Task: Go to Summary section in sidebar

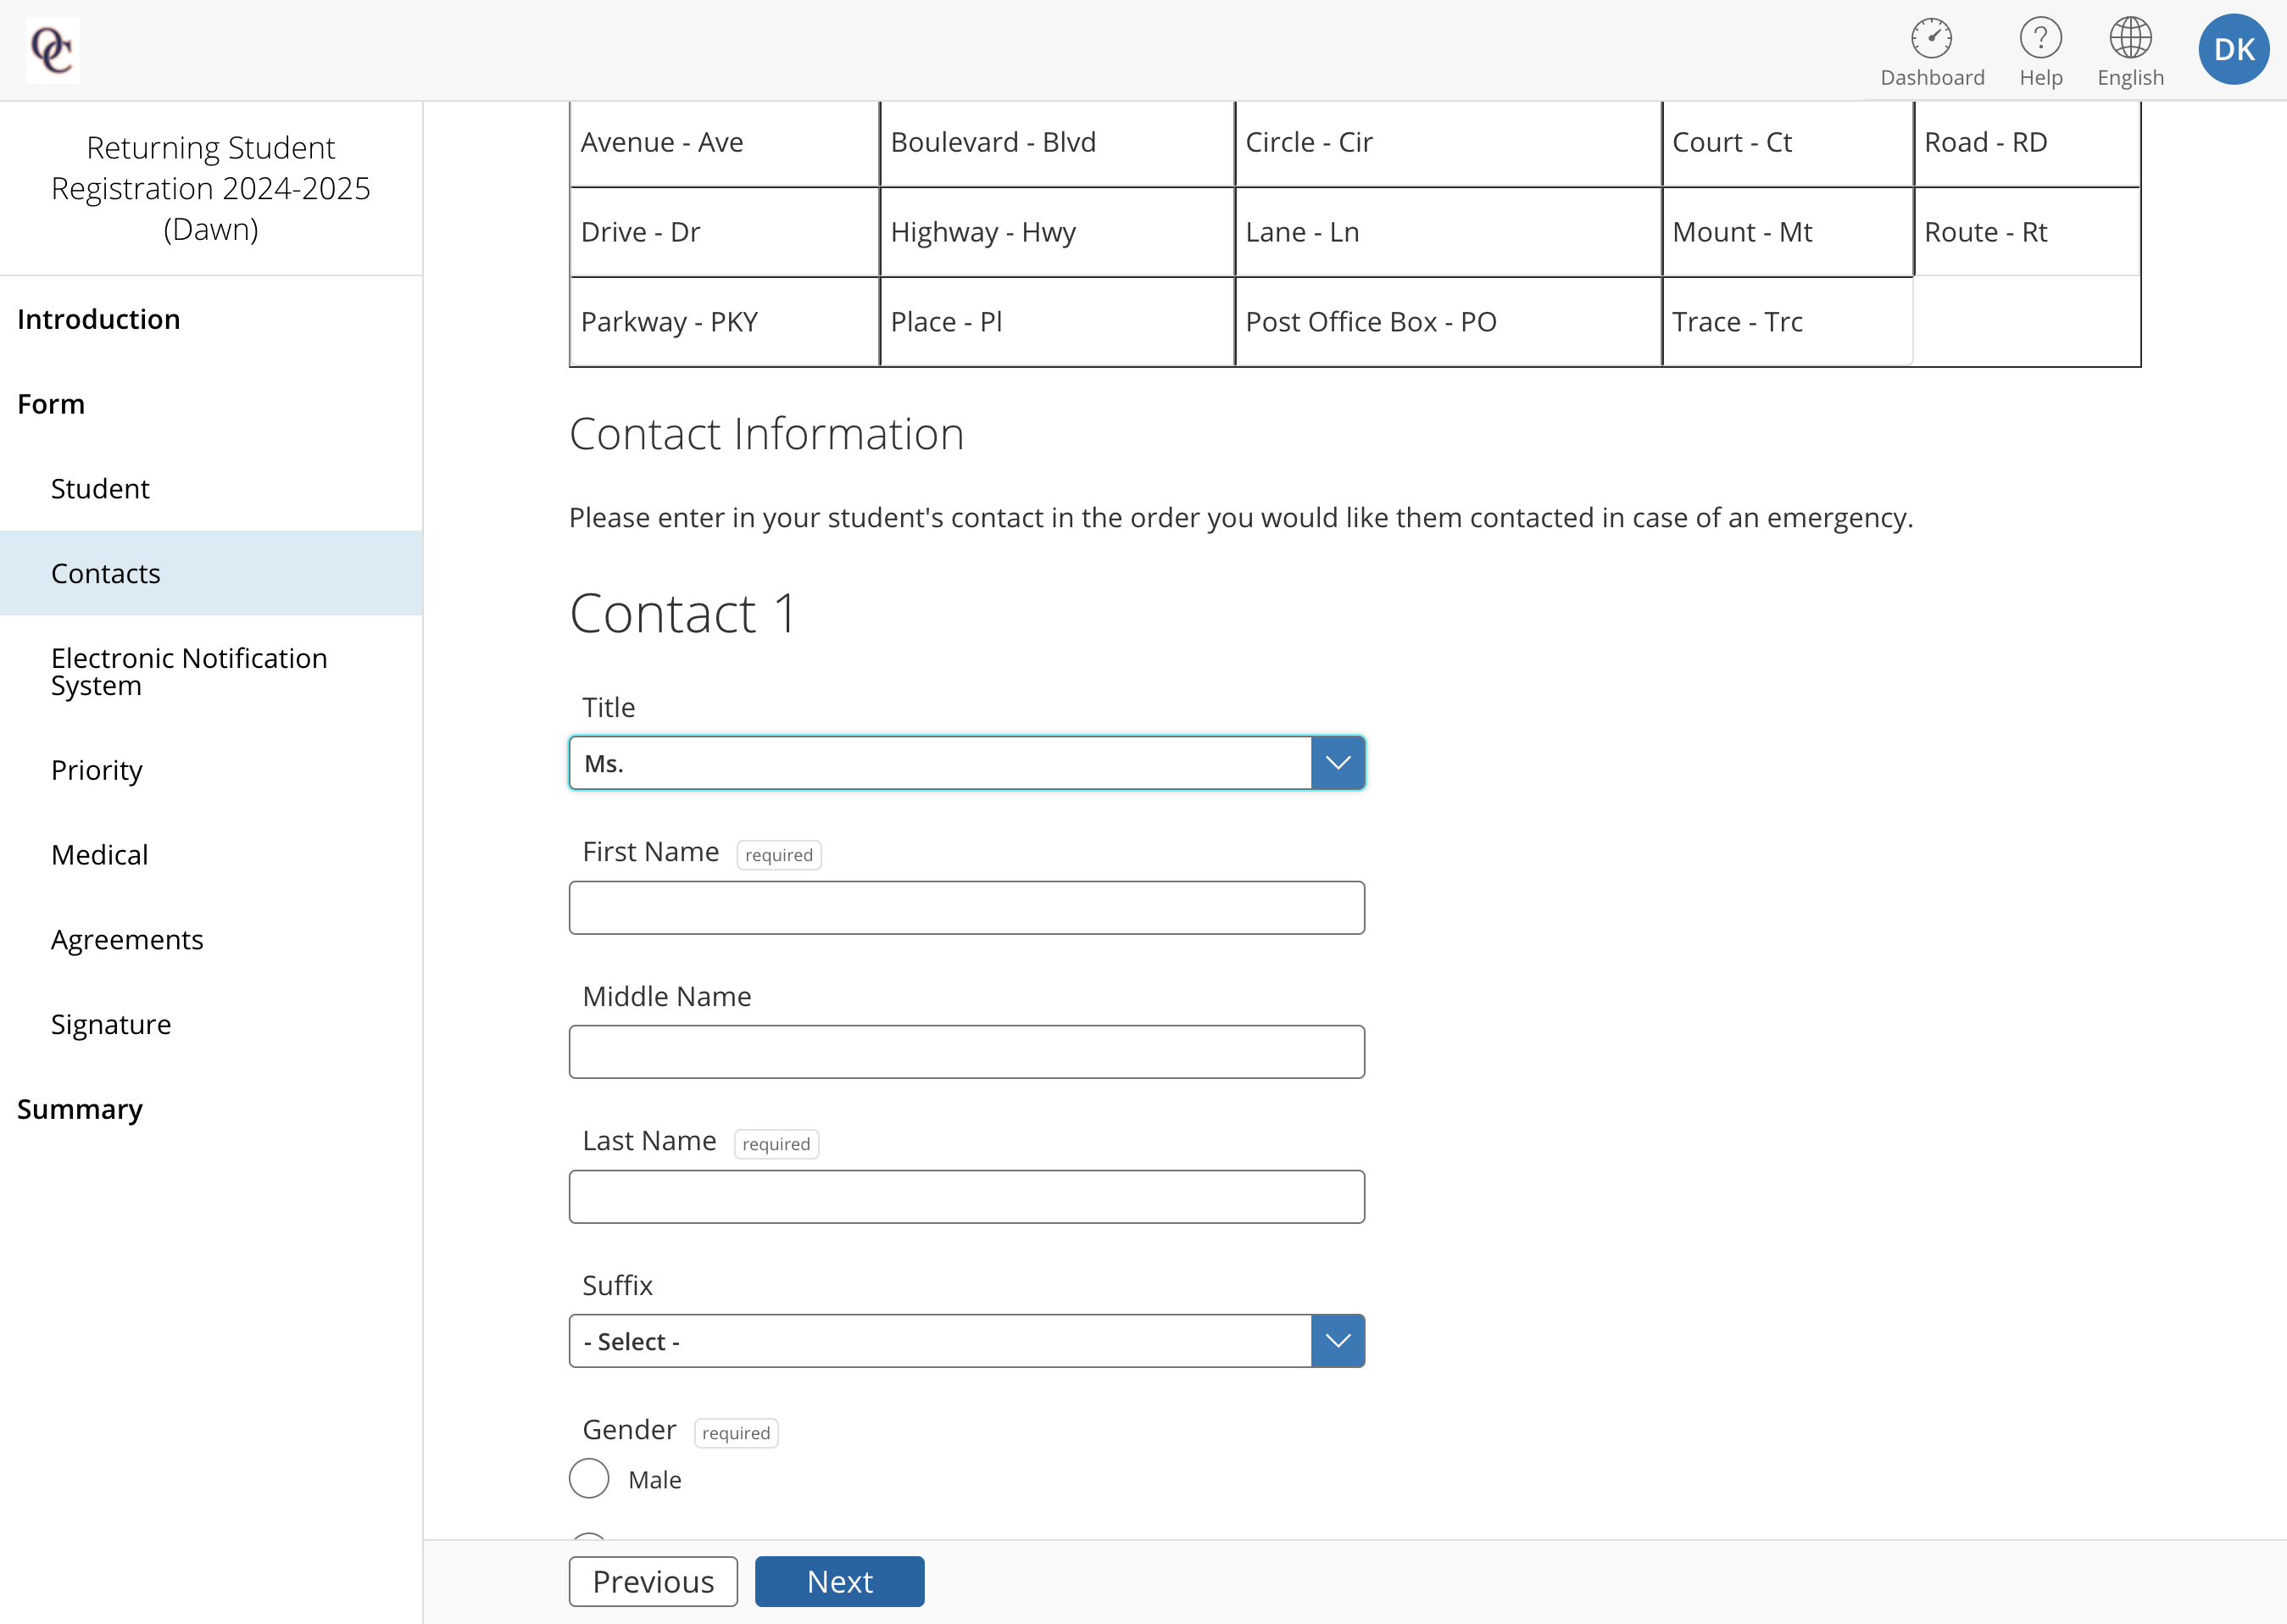Action: pyautogui.click(x=80, y=1109)
